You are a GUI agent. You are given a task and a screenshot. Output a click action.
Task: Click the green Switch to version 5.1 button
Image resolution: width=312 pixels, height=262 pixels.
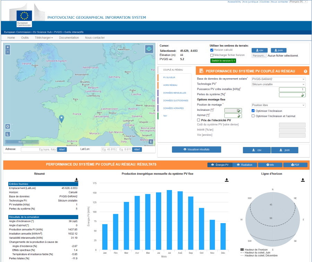click(223, 60)
